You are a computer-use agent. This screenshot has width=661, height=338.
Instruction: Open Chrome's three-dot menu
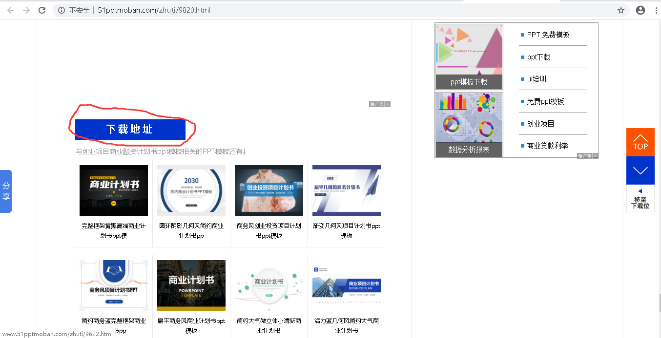tap(656, 10)
